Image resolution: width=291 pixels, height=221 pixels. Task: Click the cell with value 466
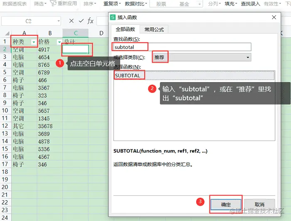tap(50, 80)
